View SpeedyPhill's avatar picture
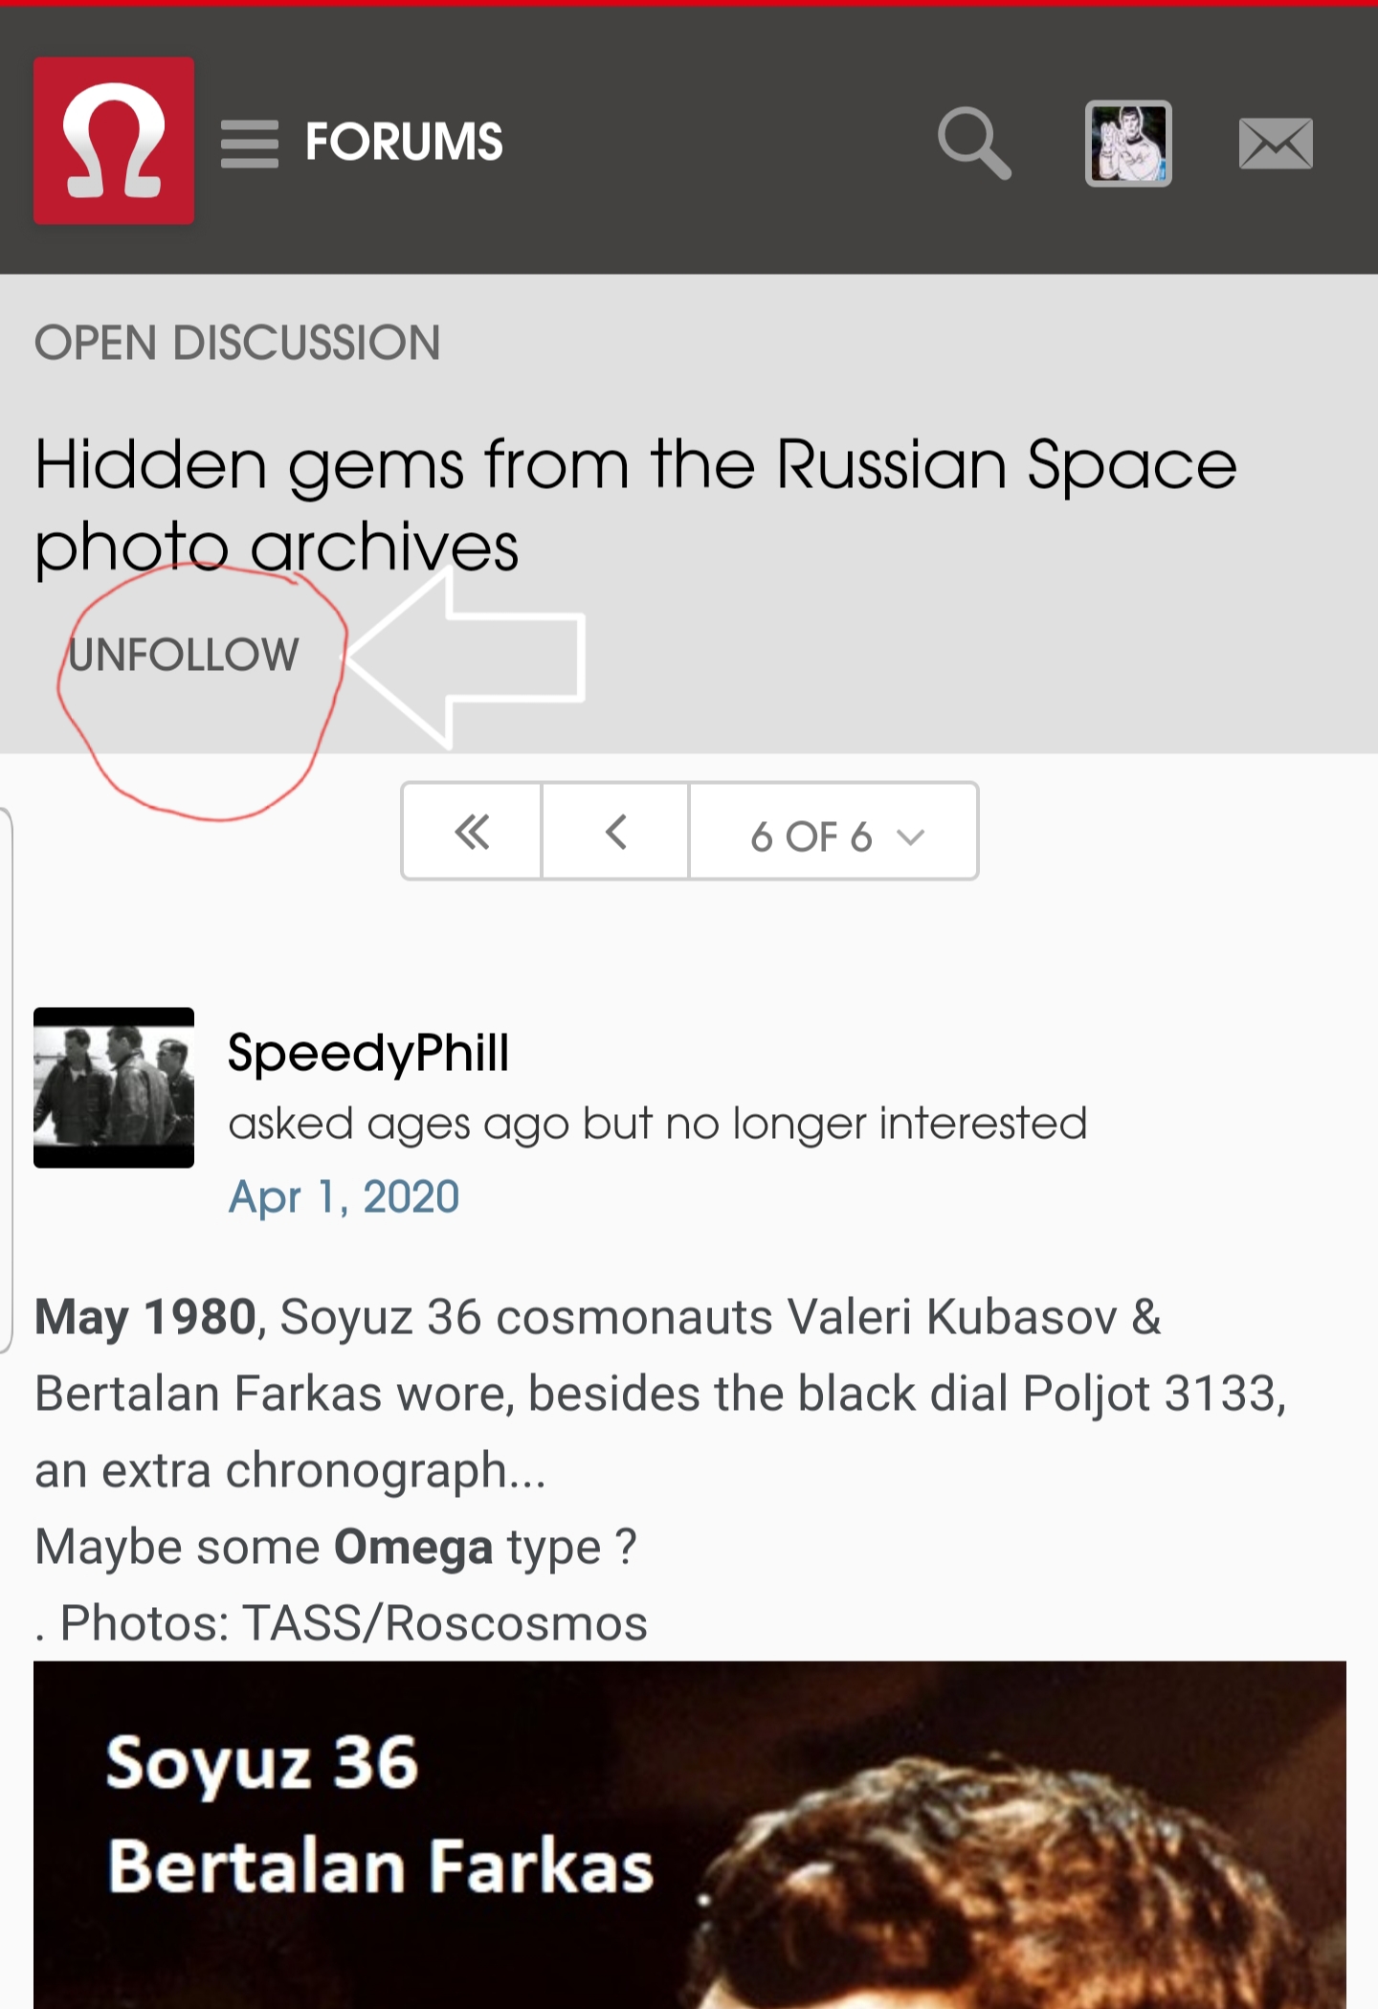Screen dimensions: 1378x2009 (x=114, y=1087)
